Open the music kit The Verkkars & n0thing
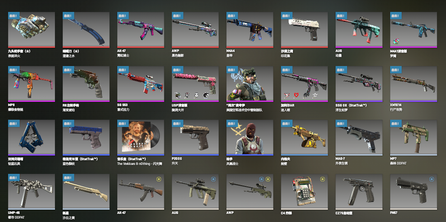This screenshot has height=222, width=446. 141,138
